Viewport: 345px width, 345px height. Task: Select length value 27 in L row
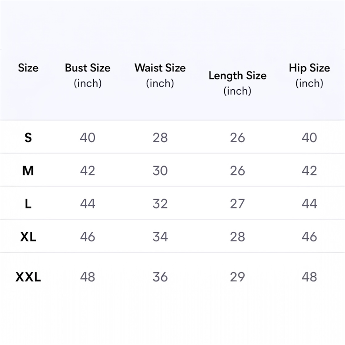click(237, 204)
